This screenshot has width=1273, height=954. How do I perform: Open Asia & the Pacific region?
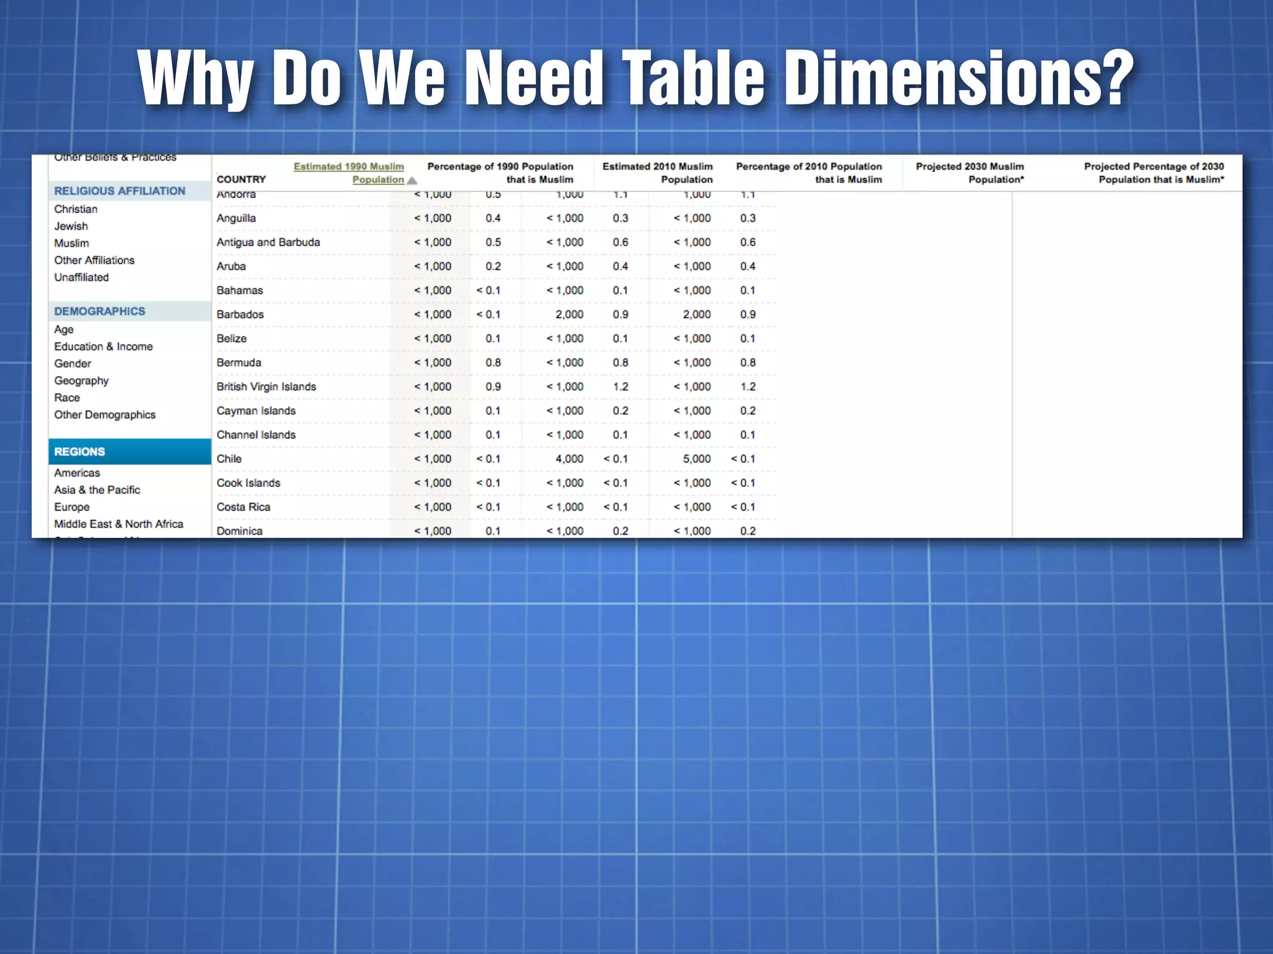click(x=97, y=490)
